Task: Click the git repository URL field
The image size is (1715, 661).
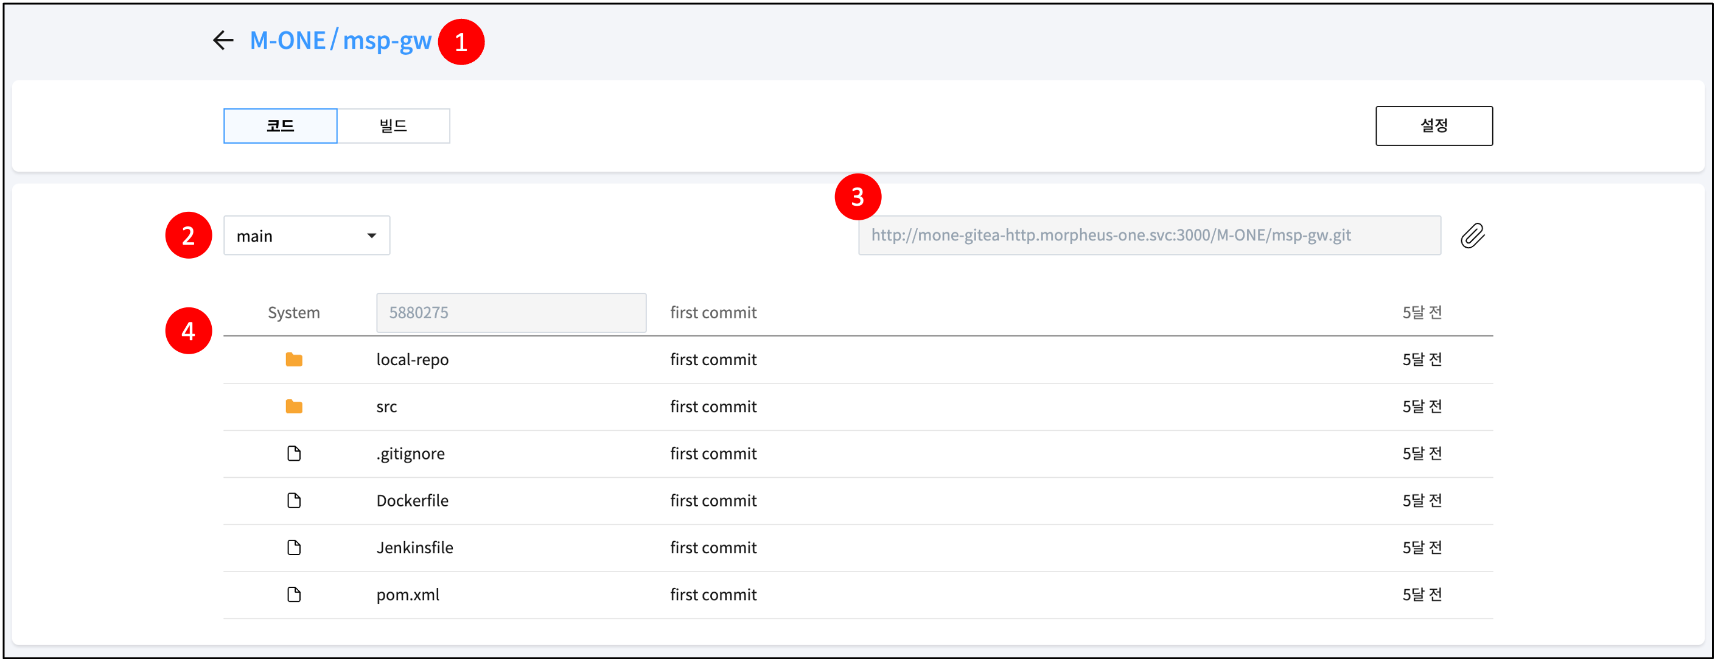Action: pos(1148,236)
